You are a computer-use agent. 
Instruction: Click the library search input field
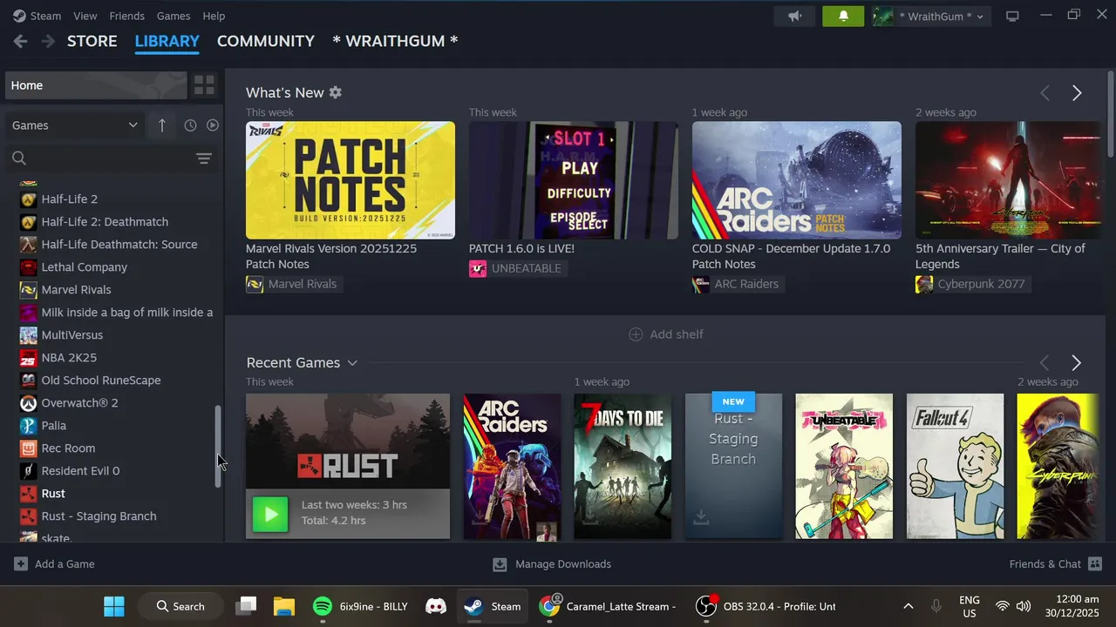[112, 158]
